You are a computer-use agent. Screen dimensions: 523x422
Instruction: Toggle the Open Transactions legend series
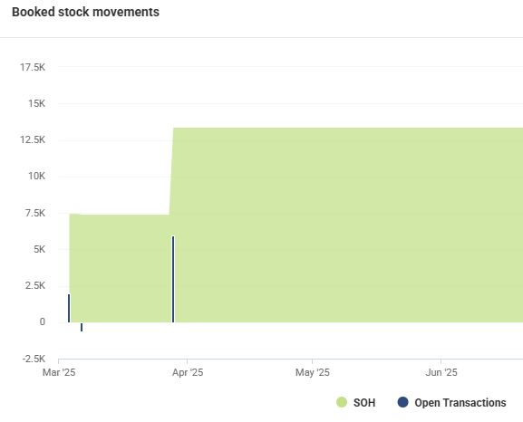tap(451, 402)
